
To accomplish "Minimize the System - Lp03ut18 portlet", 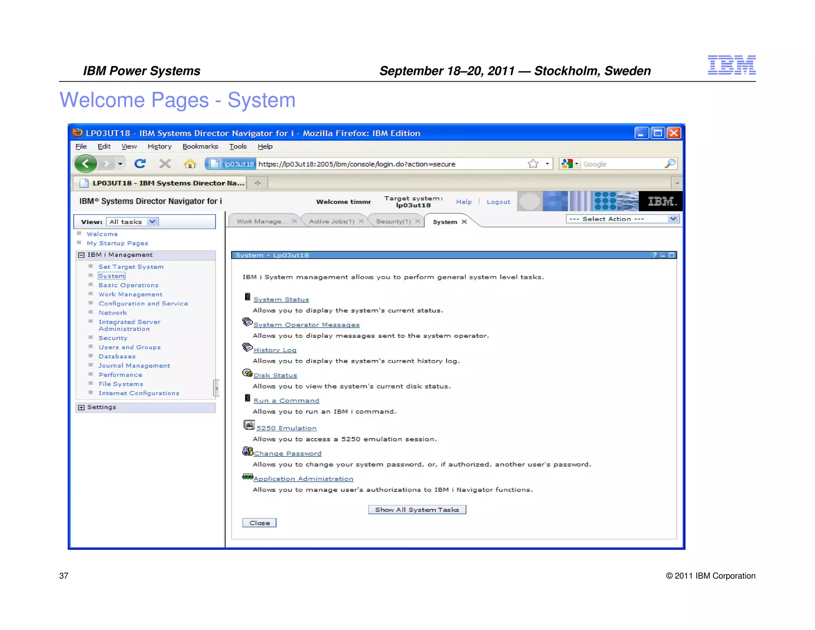I will click(x=663, y=255).
